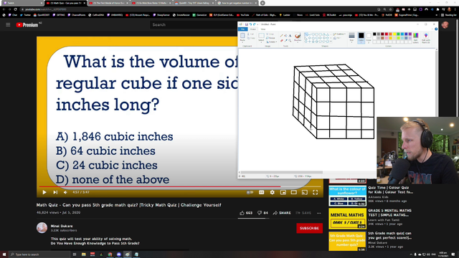
Task: Click the Save icon in Paint title bar
Action: point(247,24)
